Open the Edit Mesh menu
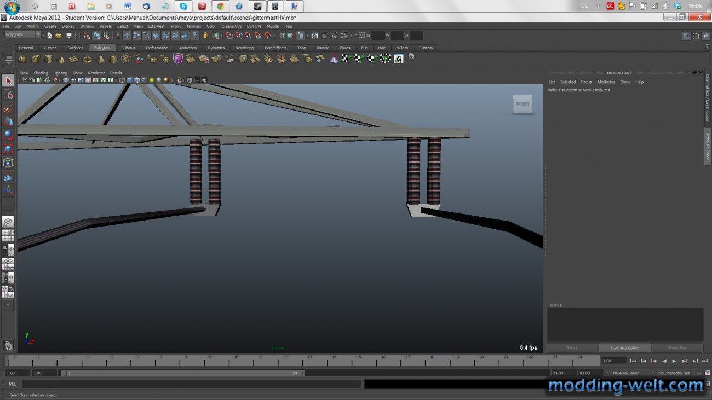Viewport: 712px width, 400px height. (x=157, y=26)
